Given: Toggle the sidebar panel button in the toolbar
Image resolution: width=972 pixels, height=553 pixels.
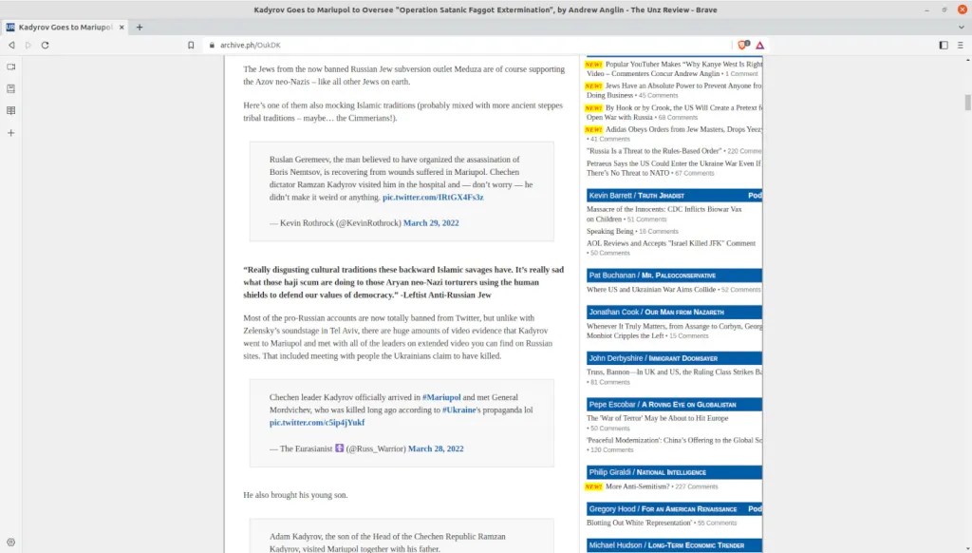Looking at the screenshot, I should [943, 45].
